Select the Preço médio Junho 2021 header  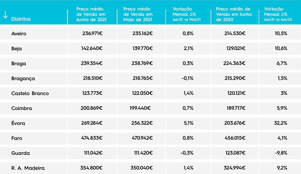(91, 14)
